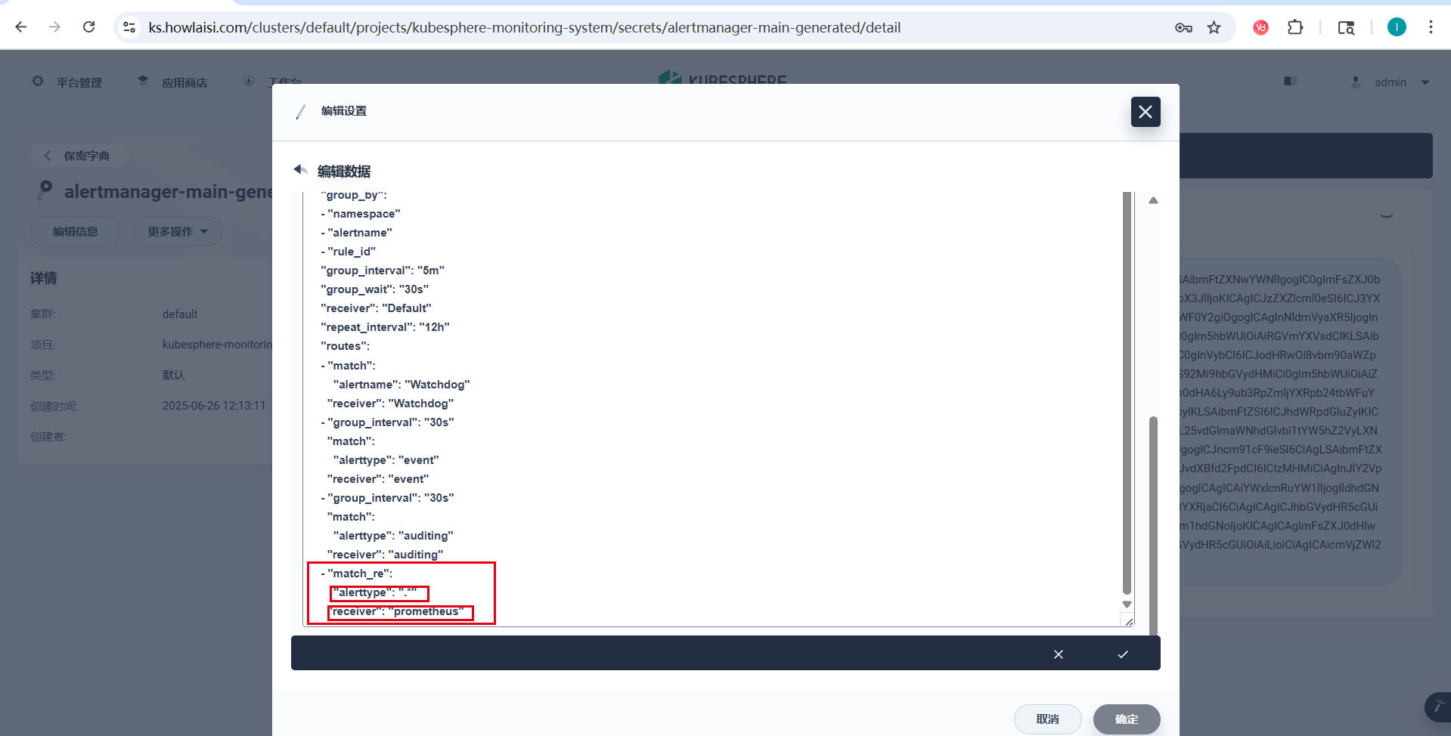Click the back arrow next to 编辑数据
This screenshot has width=1451, height=736.
299,169
